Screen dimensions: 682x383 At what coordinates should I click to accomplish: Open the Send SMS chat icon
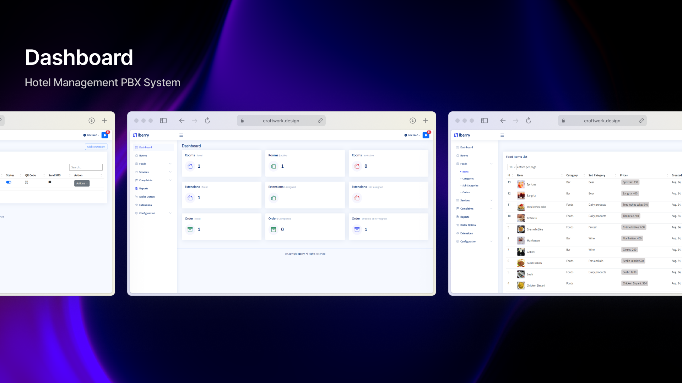[50, 182]
